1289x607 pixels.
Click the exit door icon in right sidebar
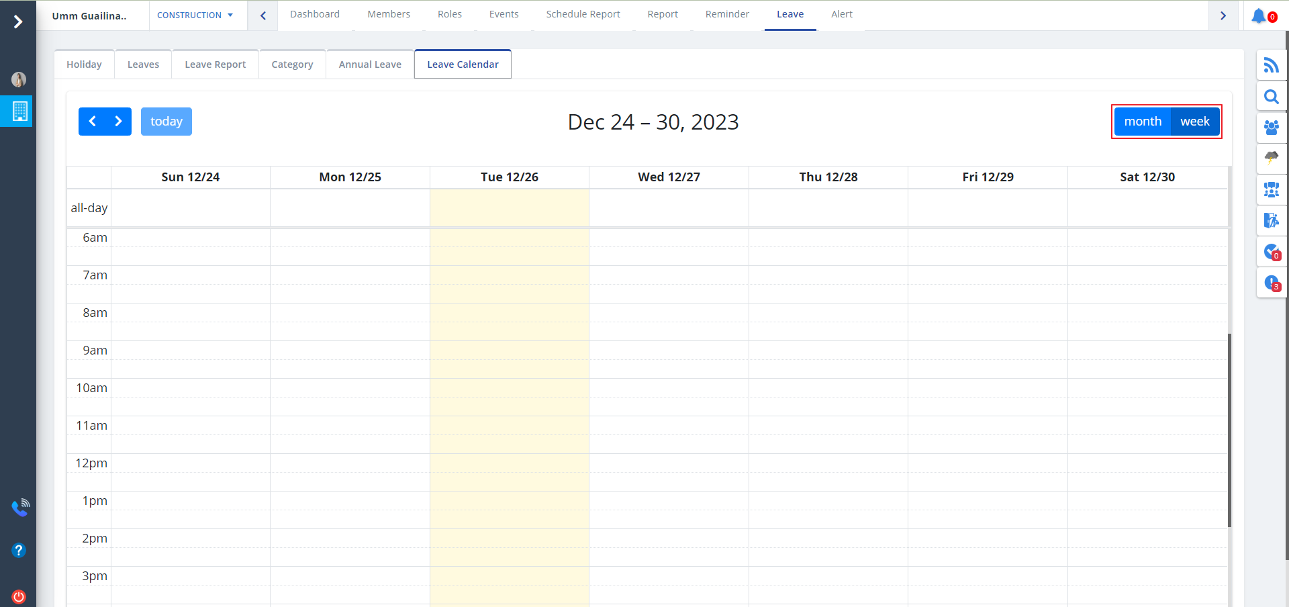(1271, 220)
